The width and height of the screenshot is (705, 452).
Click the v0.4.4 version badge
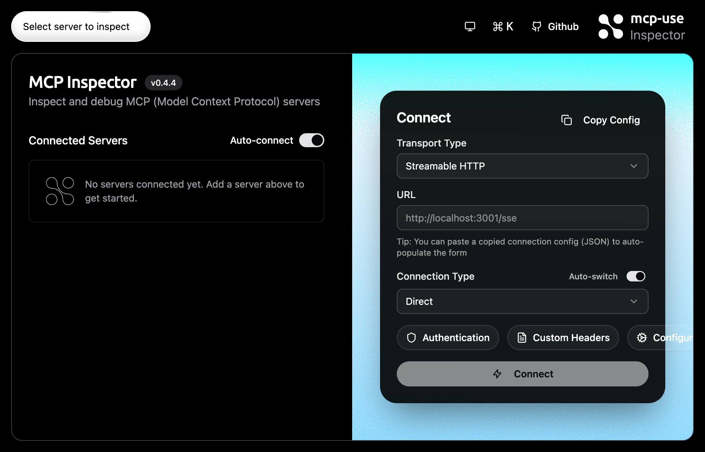pyautogui.click(x=163, y=83)
